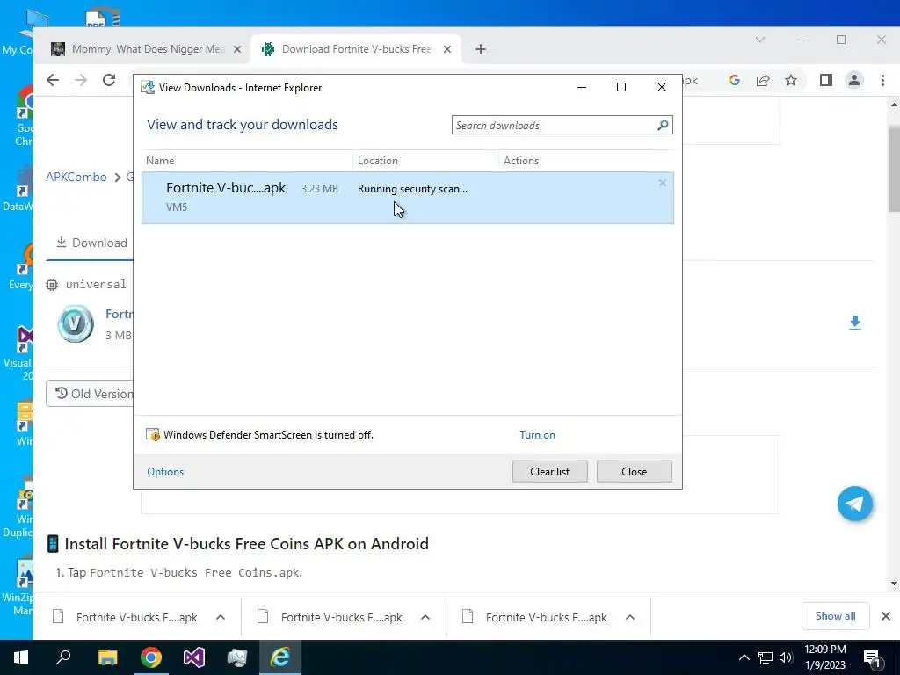Bookmark this page with the star icon

click(791, 80)
